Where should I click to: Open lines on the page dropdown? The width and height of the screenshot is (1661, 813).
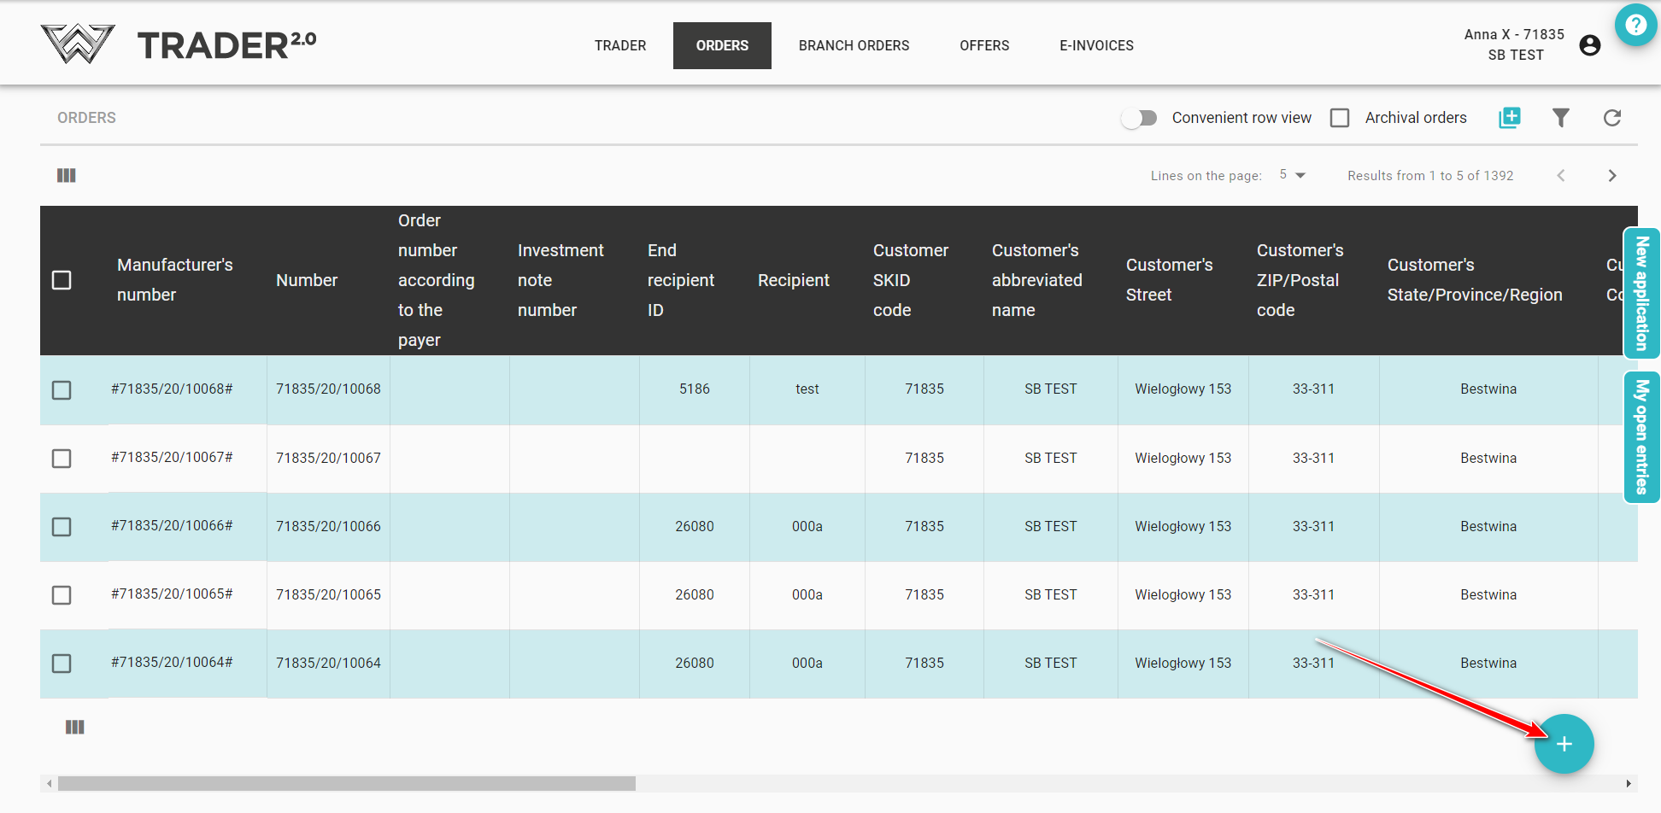(x=1292, y=175)
